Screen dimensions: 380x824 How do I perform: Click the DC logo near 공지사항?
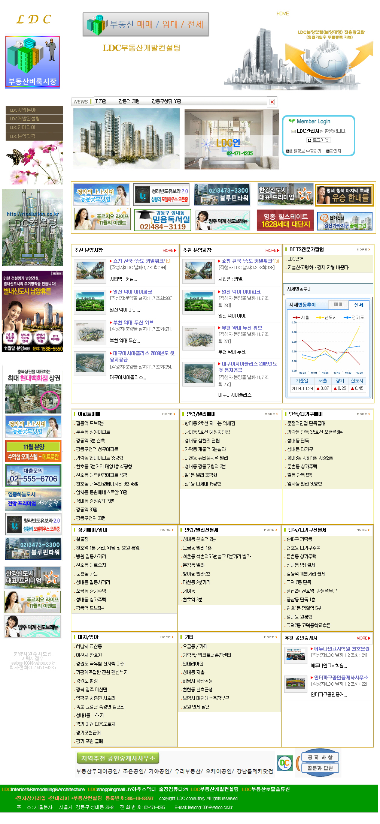tap(285, 763)
